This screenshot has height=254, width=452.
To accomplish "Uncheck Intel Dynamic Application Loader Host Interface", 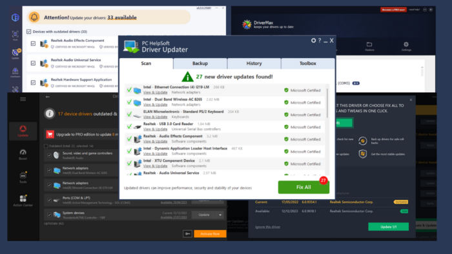I will click(129, 151).
